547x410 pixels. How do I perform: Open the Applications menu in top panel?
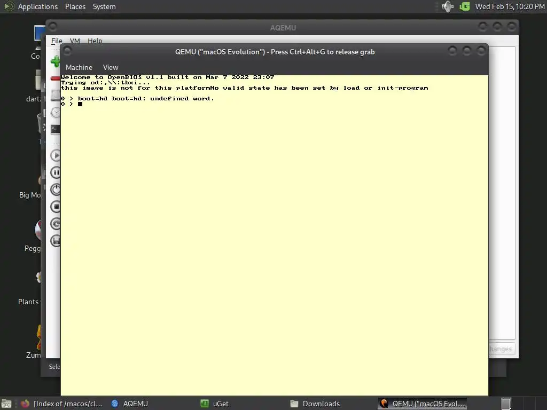click(x=38, y=6)
